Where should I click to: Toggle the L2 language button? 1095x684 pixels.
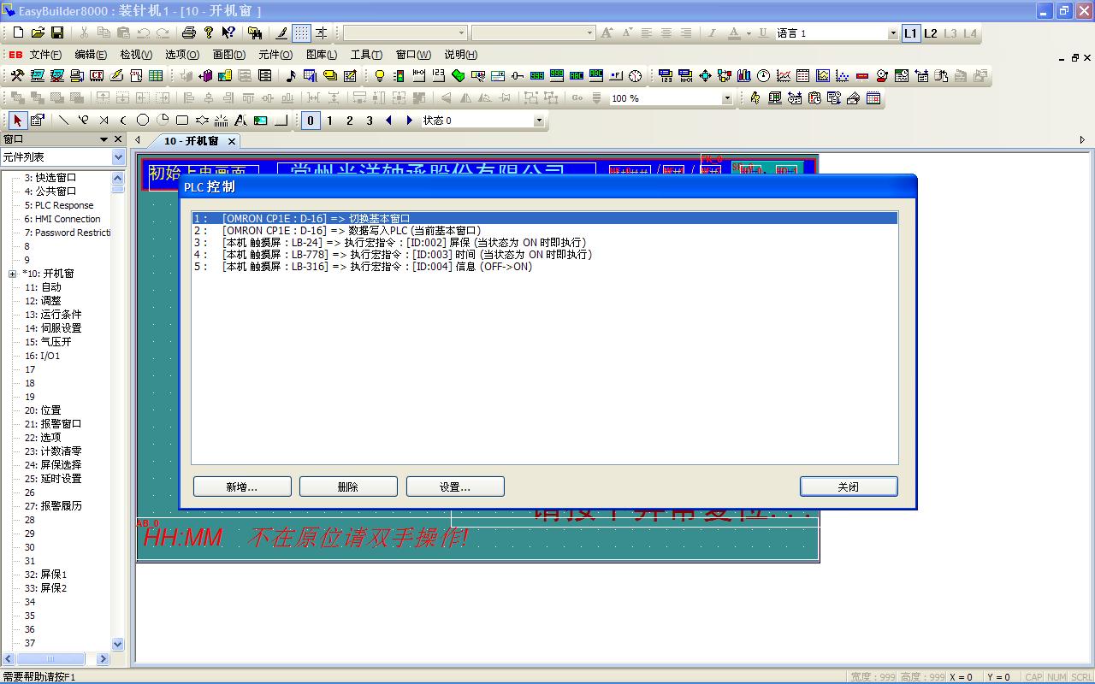click(x=930, y=33)
